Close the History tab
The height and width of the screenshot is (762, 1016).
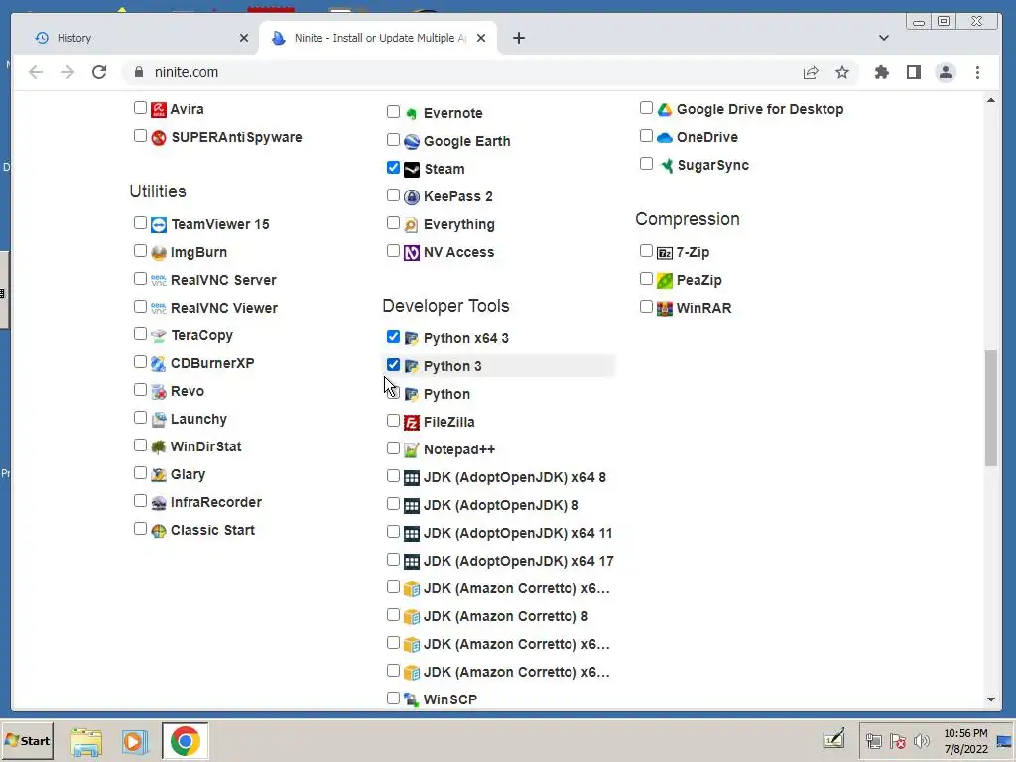pyautogui.click(x=244, y=38)
